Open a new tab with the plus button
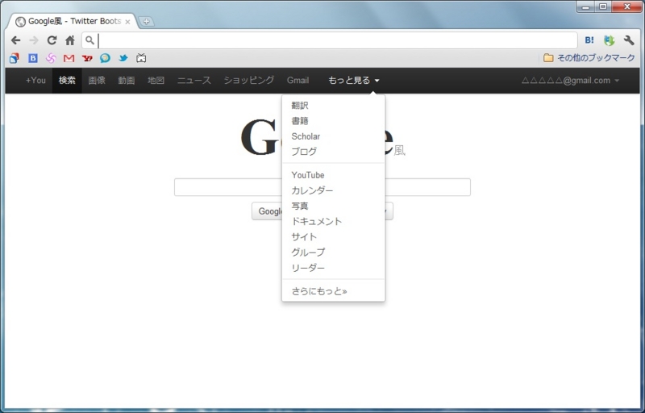Screen dimensions: 645x413 pos(146,22)
